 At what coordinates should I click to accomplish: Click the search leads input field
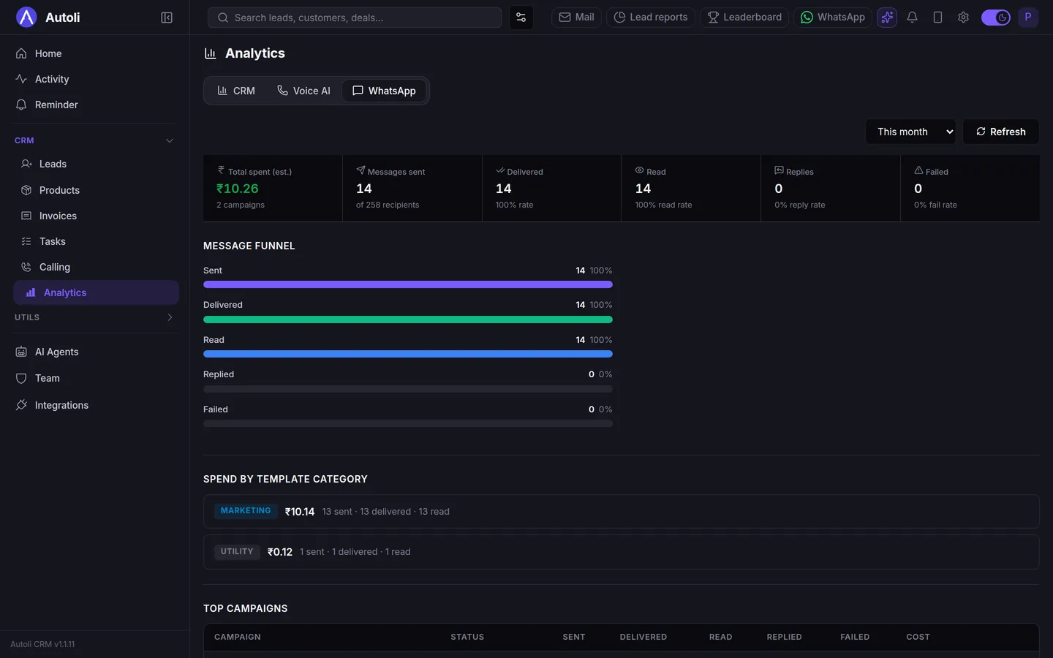(x=355, y=18)
